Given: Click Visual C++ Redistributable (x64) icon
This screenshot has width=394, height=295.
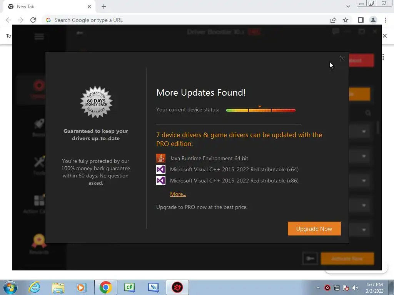Looking at the screenshot, I should tap(161, 169).
